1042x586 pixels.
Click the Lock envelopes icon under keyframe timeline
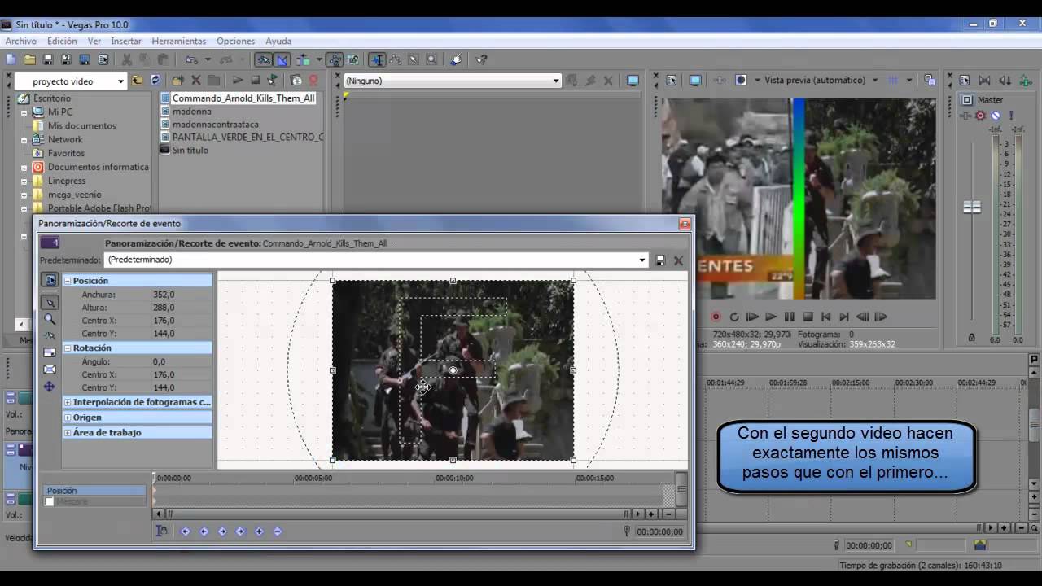pyautogui.click(x=162, y=531)
